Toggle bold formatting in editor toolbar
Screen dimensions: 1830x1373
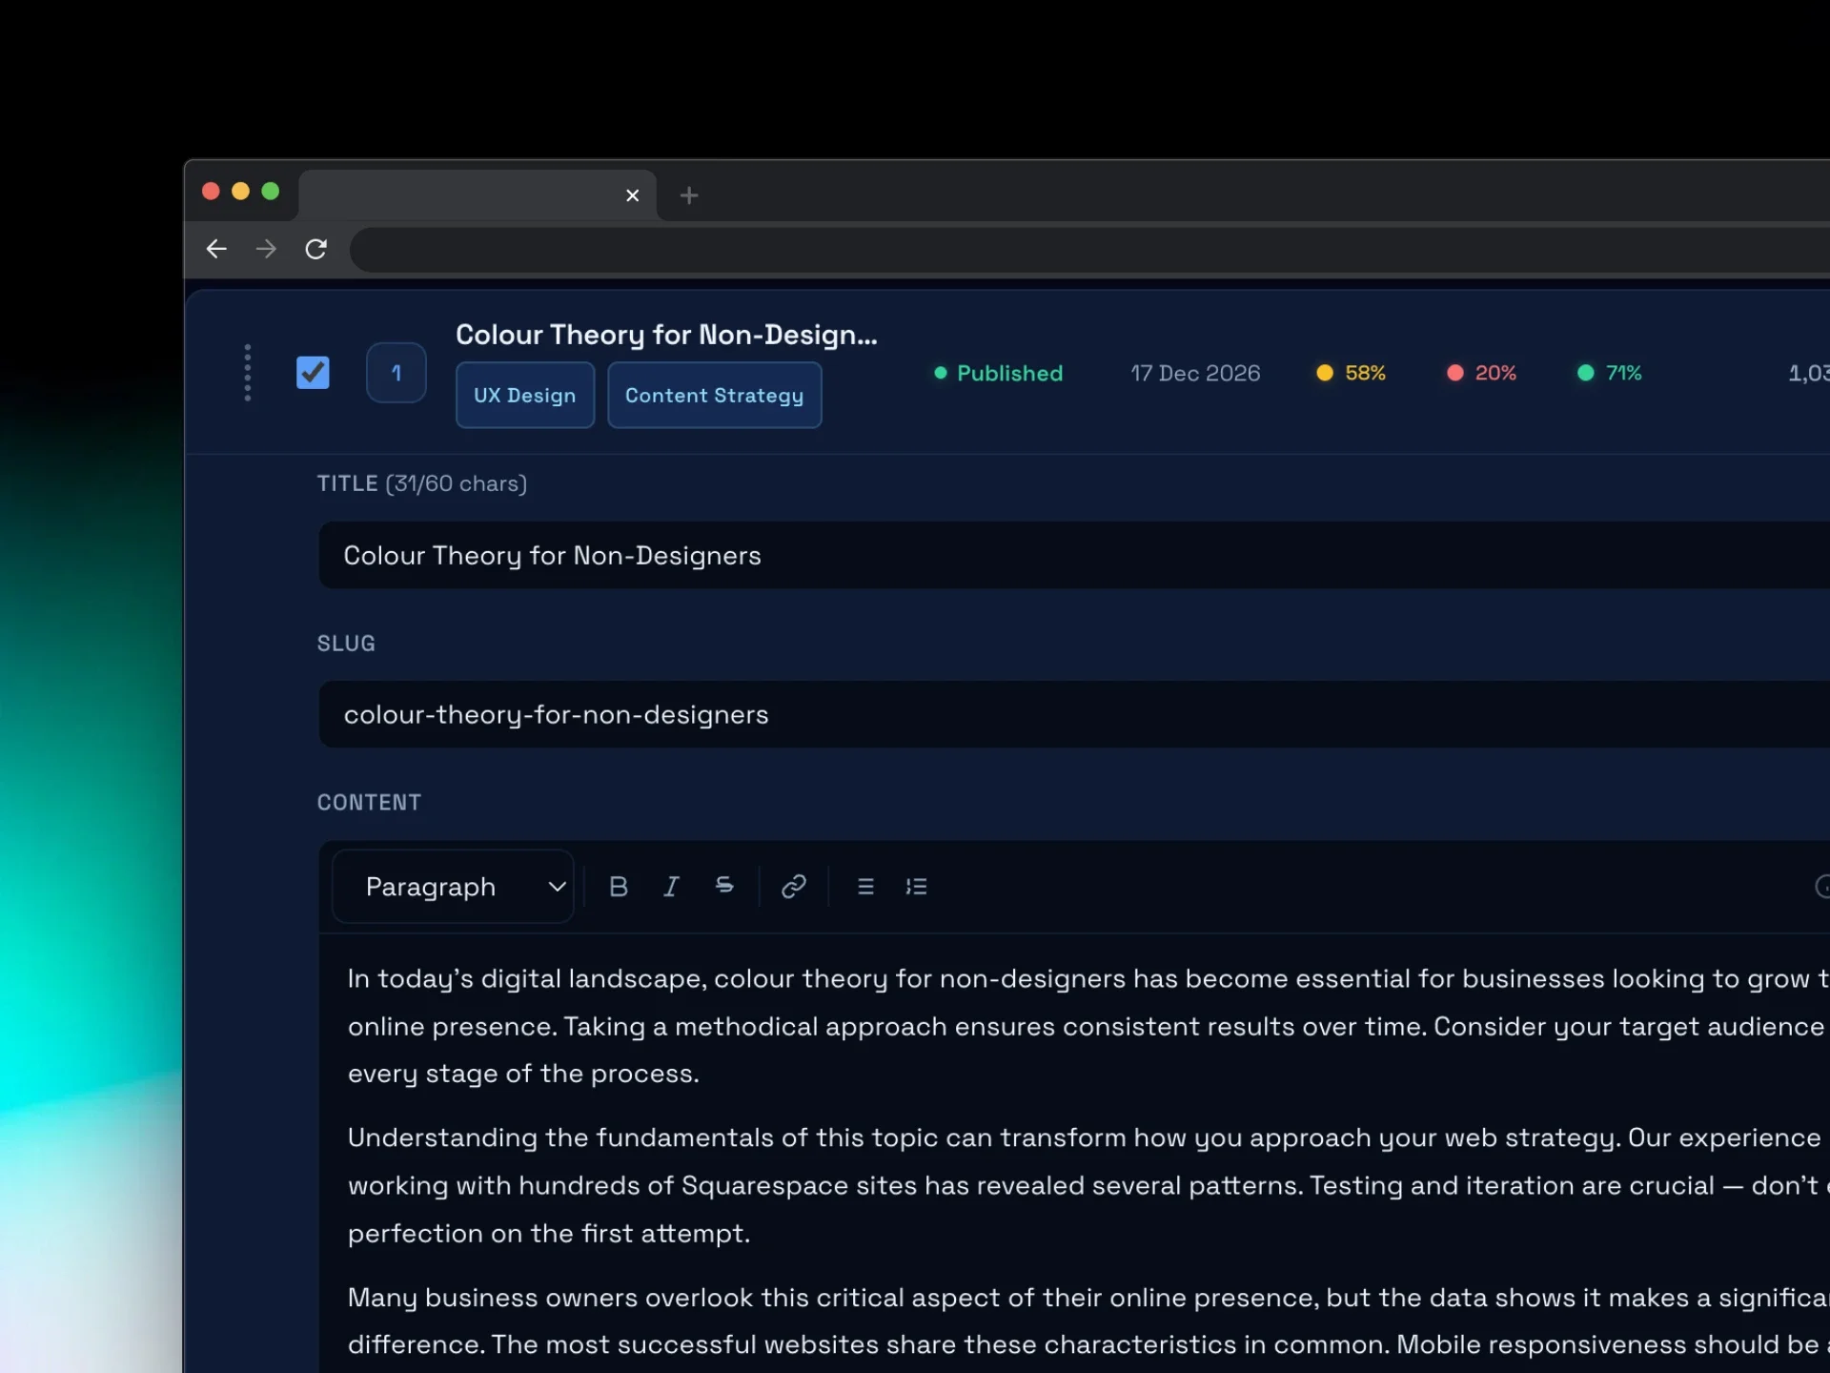pos(618,887)
